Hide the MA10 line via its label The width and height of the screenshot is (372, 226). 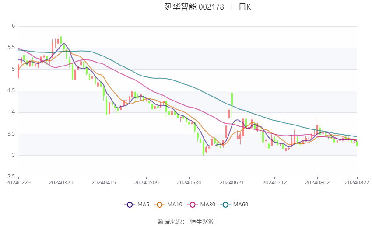coord(175,205)
